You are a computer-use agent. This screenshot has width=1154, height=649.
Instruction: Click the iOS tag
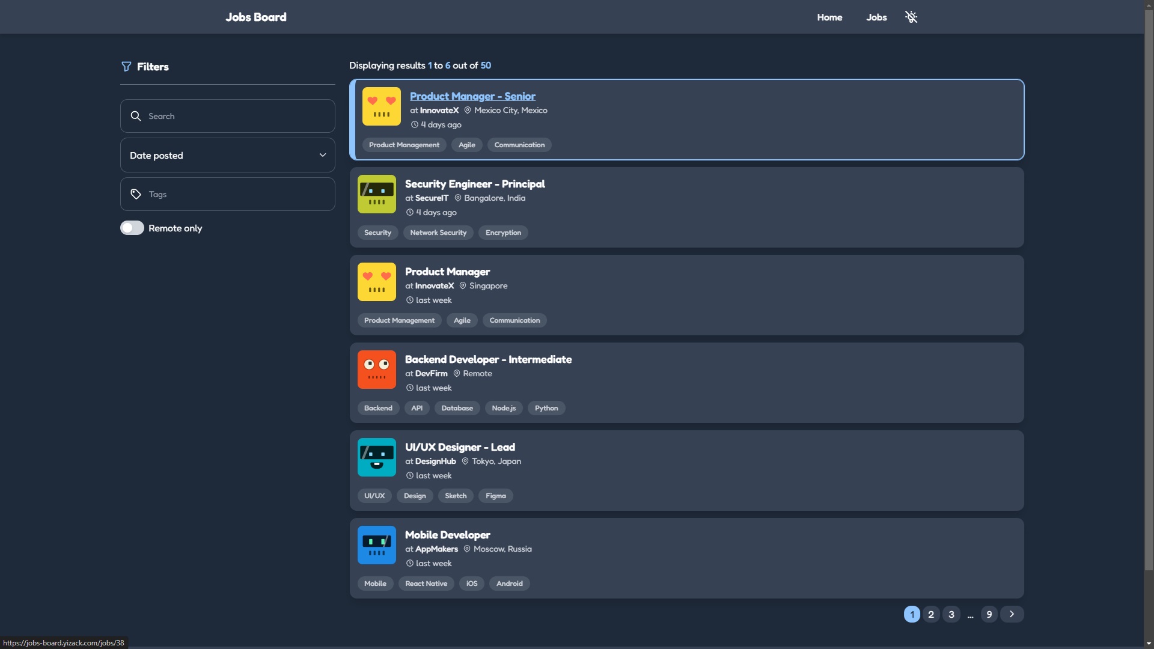472,583
